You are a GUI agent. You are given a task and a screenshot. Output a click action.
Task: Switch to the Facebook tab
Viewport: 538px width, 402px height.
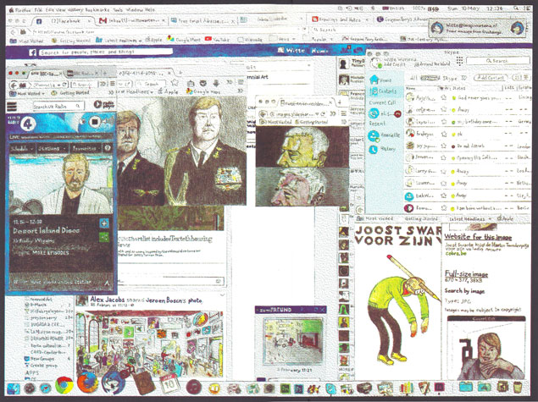[64, 21]
